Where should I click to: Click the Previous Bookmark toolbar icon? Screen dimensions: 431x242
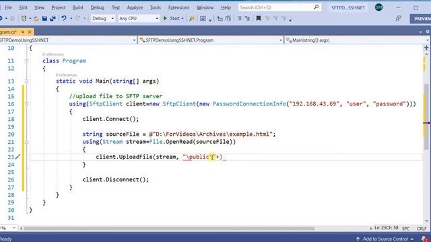coord(267,18)
